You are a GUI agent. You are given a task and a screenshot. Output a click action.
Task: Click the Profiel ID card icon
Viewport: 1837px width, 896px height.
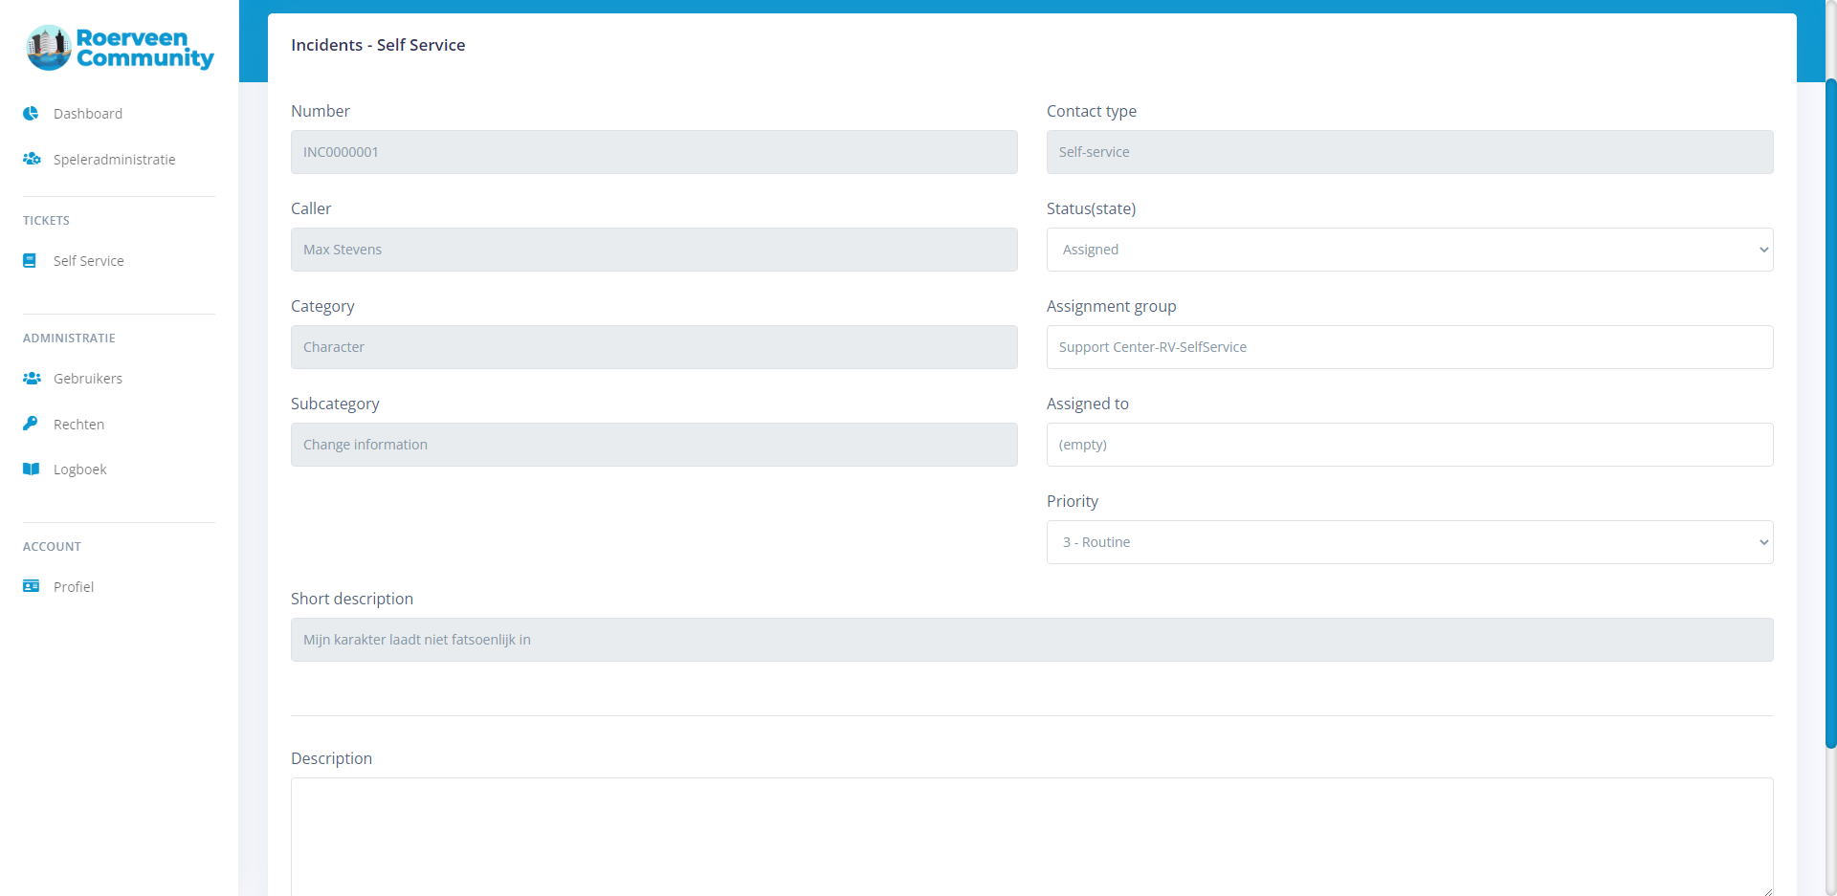[31, 586]
